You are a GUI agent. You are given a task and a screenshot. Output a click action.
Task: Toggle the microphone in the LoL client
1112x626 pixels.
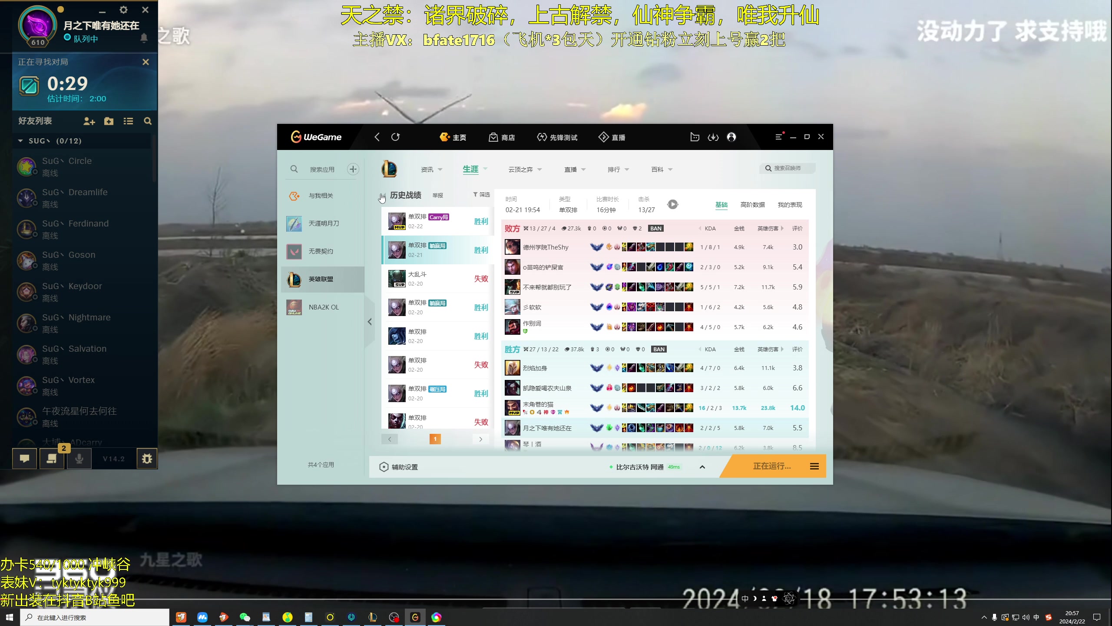click(79, 458)
